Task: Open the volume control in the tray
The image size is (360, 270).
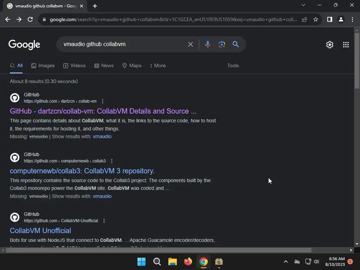Action: 316,262
